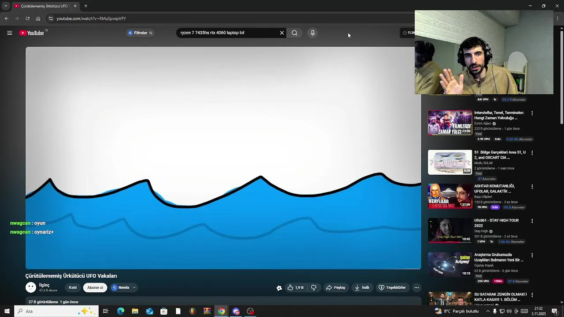
Task: Open options menu for 51. Bölge video
Action: [x=532, y=153]
